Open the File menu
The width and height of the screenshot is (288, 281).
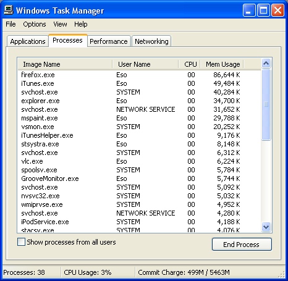pyautogui.click(x=11, y=24)
